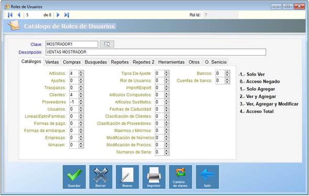309x196 pixels.
Task: Adjust the Maximos y Minimos spinner
Action: point(162,130)
